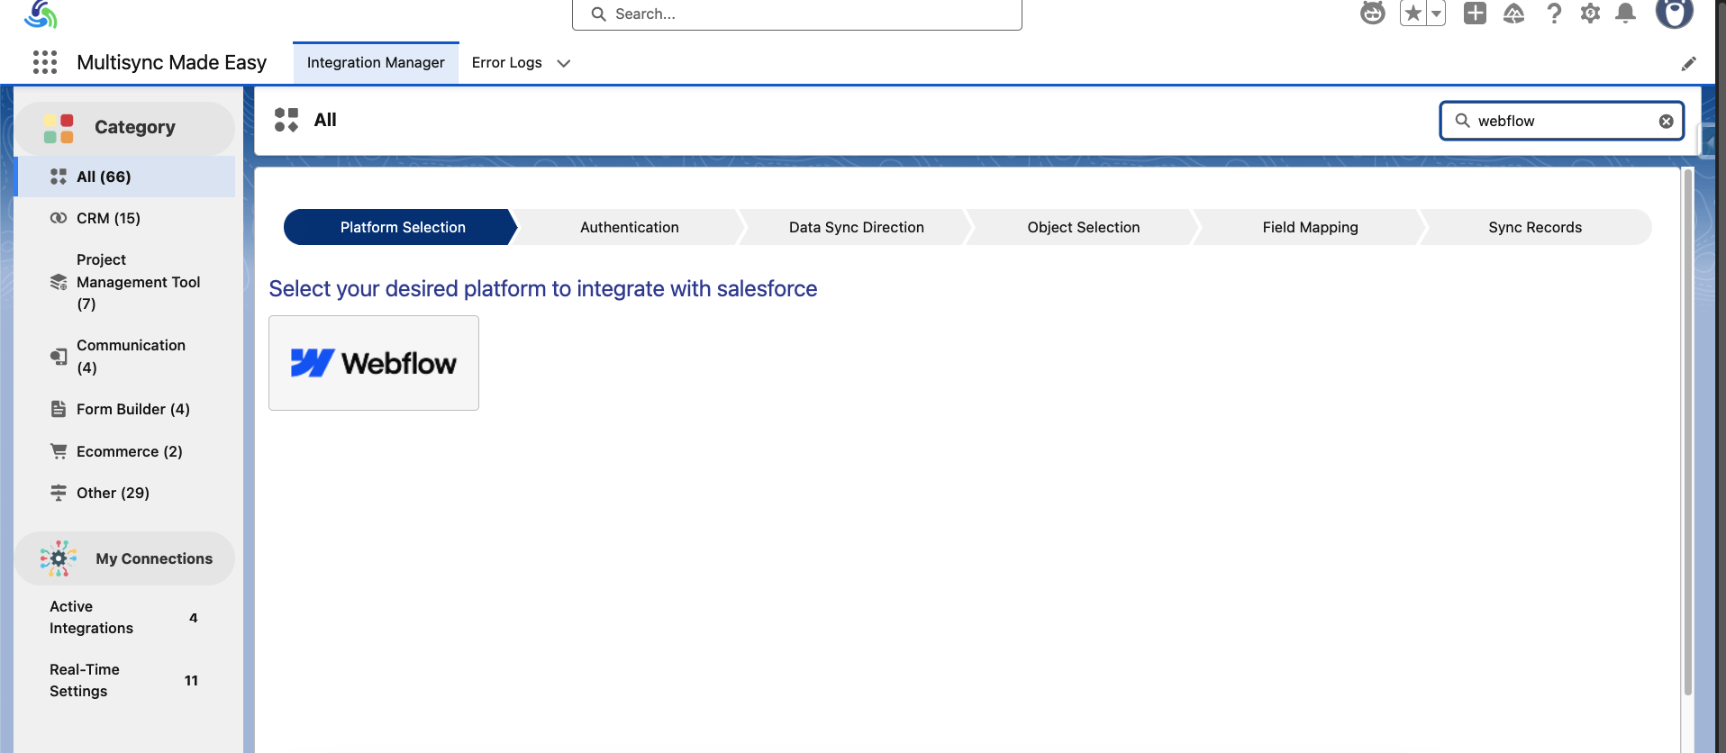This screenshot has height=753, width=1726.
Task: Click the Category header icon
Action: click(59, 128)
